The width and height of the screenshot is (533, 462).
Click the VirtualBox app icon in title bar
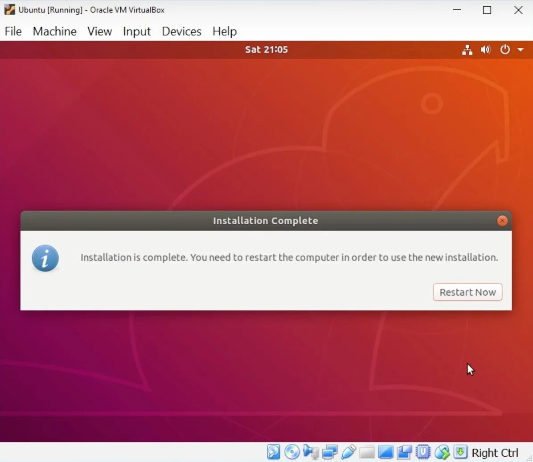coord(10,9)
